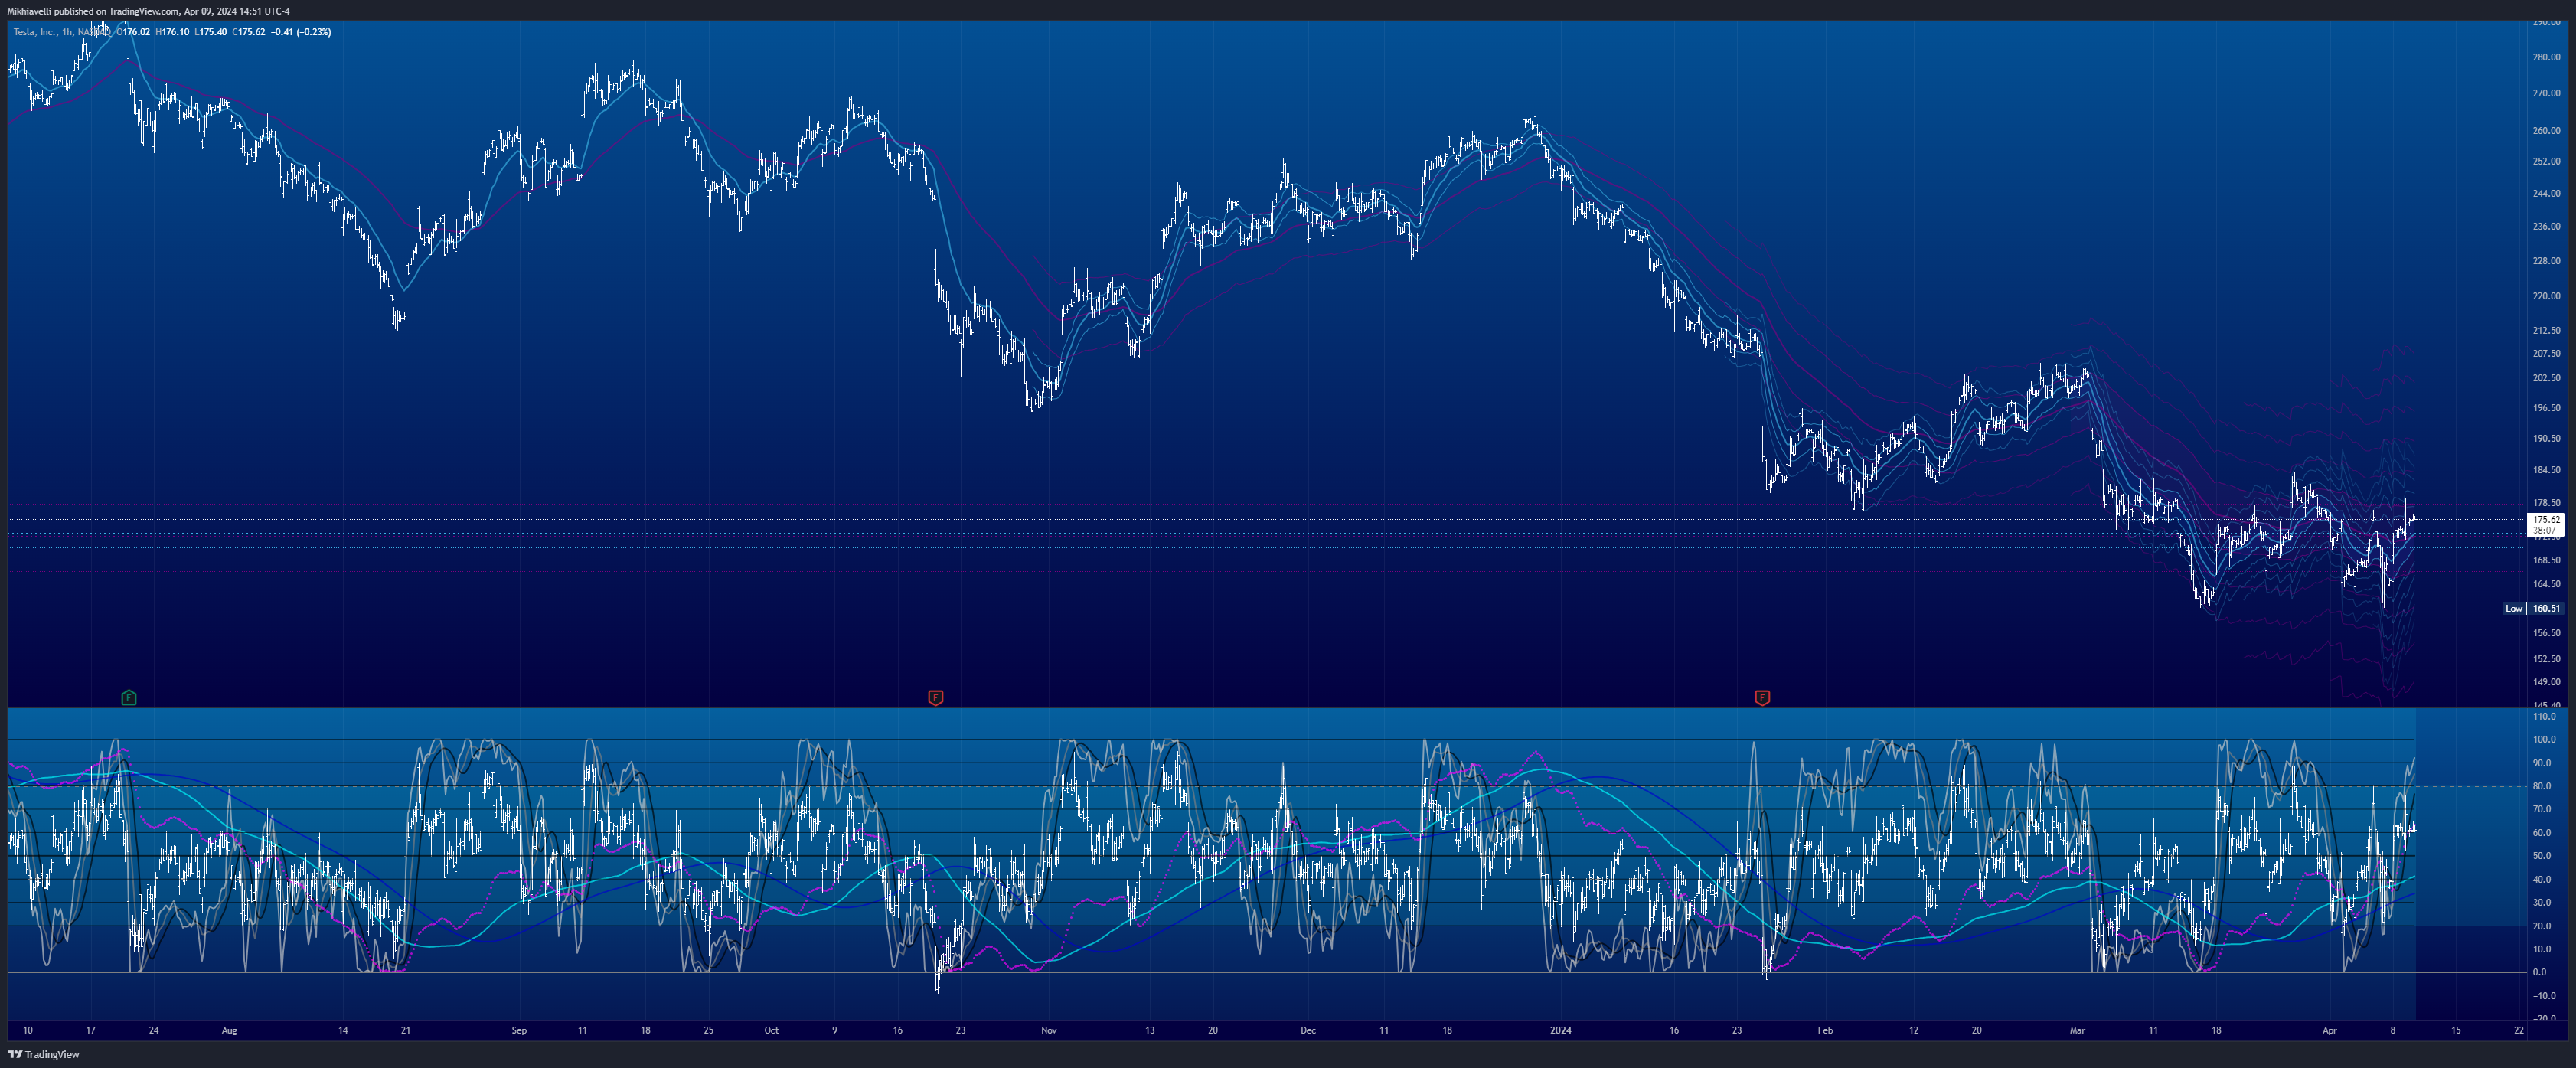Screen dimensions: 2576x1068
Task: Click the Sep label on time axis
Action: coord(519,1030)
